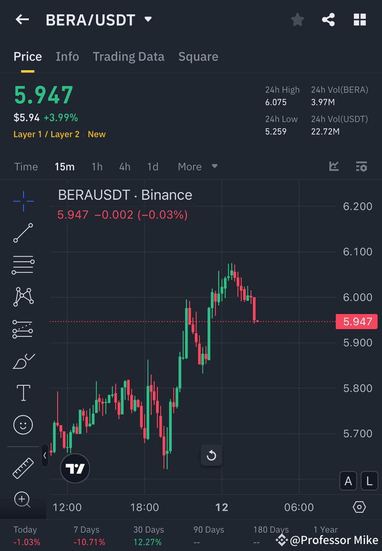Select the brush drawing tool
382x551 pixels.
click(x=24, y=361)
